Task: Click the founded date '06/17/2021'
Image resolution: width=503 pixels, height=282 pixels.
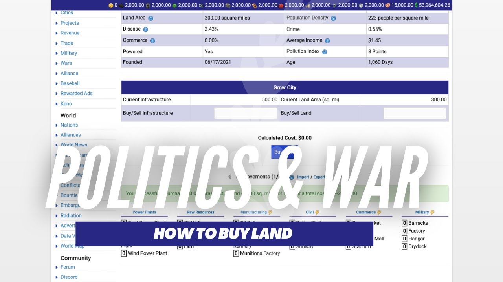Action: coord(218,62)
